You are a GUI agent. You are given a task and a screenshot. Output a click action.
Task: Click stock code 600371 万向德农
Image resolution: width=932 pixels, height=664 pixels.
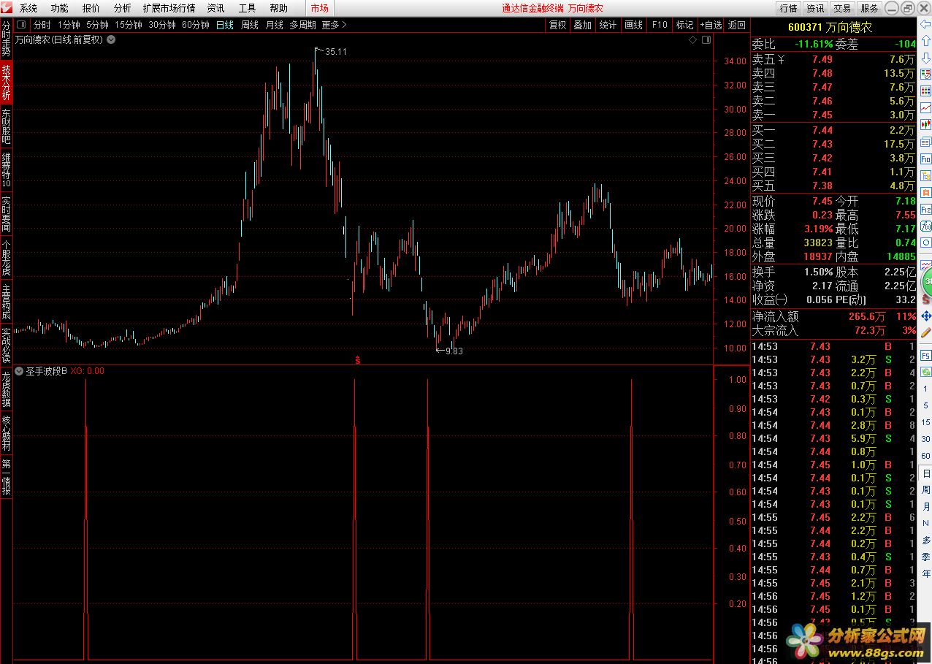830,27
